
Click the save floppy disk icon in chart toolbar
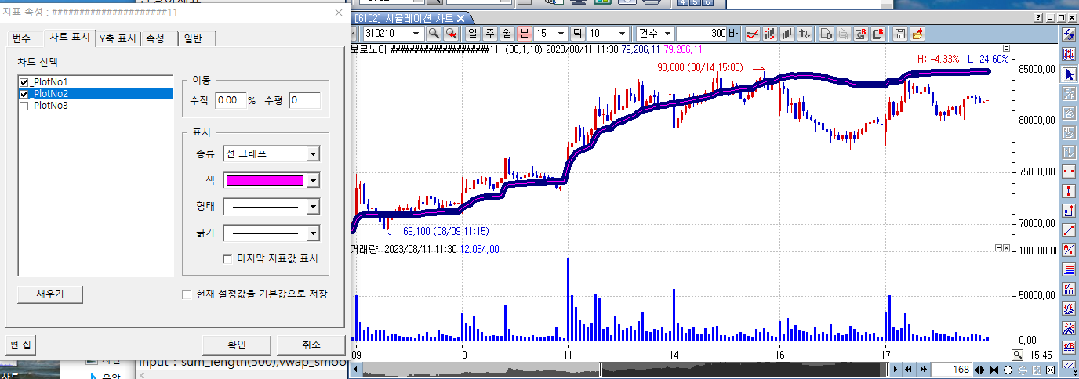(x=900, y=34)
